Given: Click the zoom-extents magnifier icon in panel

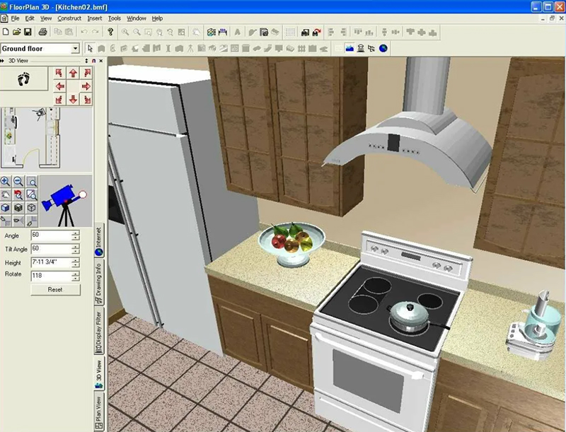Looking at the screenshot, I should (32, 194).
